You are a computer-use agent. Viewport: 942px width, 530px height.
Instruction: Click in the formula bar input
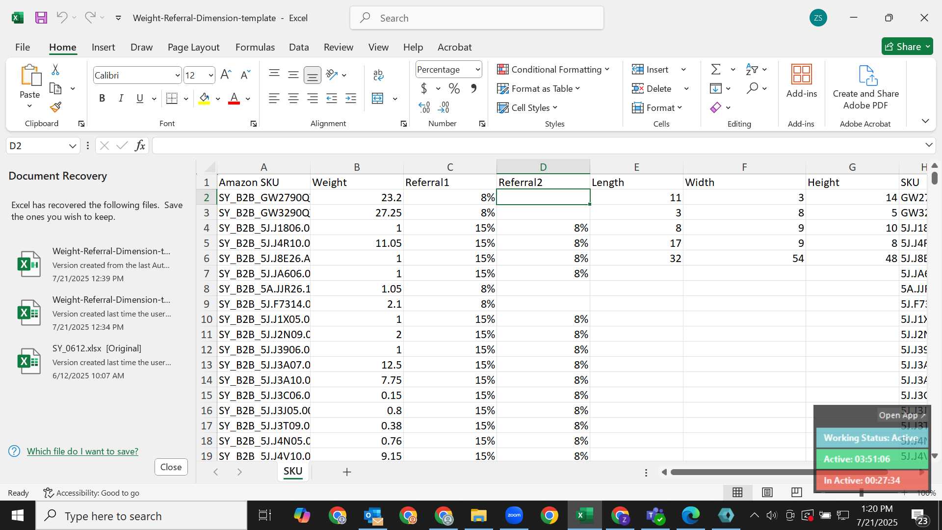[537, 146]
